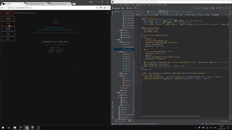Open the File menu in WebStorm
Viewport: 232px width, 130px height.
pos(113,5)
